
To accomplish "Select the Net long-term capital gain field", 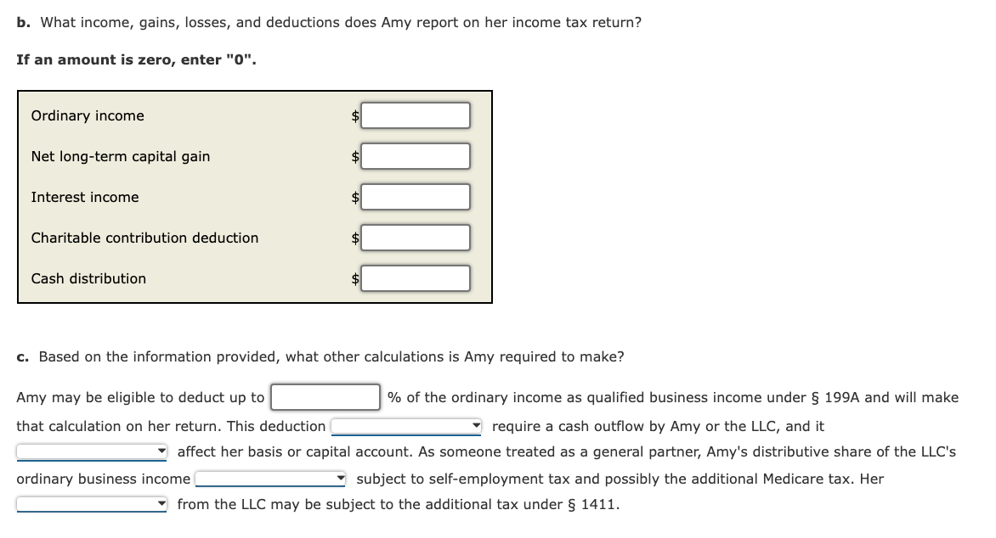I will [416, 156].
